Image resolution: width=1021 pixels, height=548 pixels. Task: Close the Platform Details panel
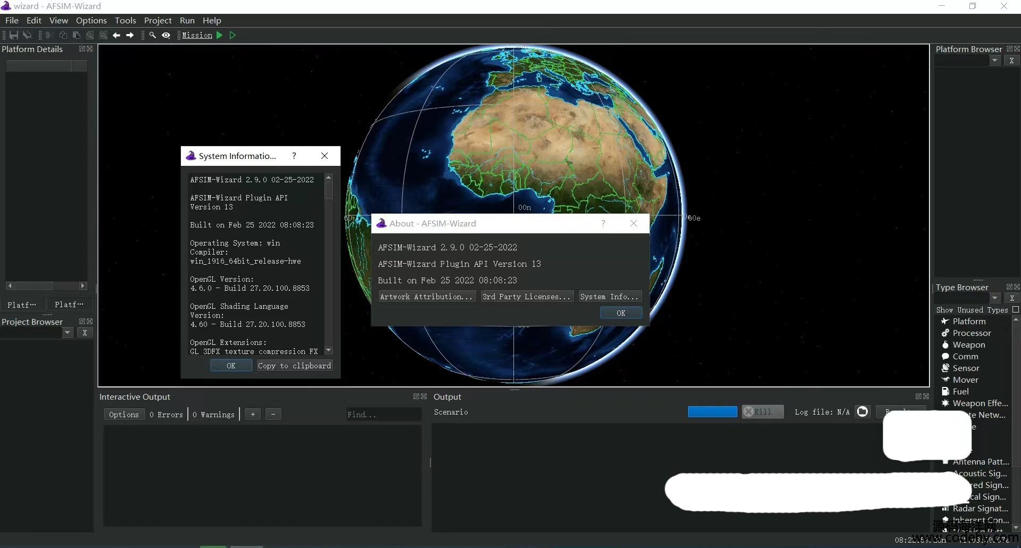(x=89, y=48)
